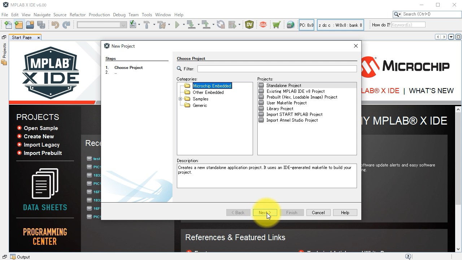Viewport: 462px width, 260px height.
Task: Select the Other Embedded category
Action: (x=208, y=92)
